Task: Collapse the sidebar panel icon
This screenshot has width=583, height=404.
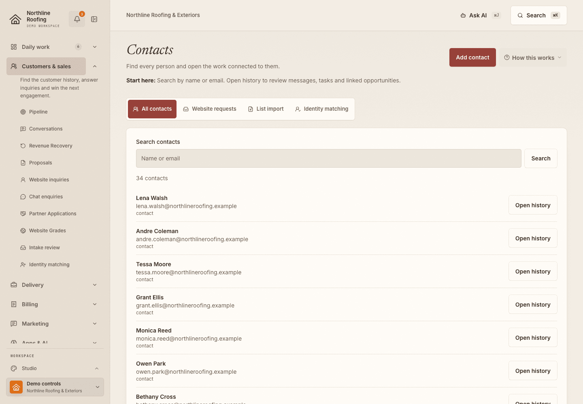Action: [x=94, y=19]
